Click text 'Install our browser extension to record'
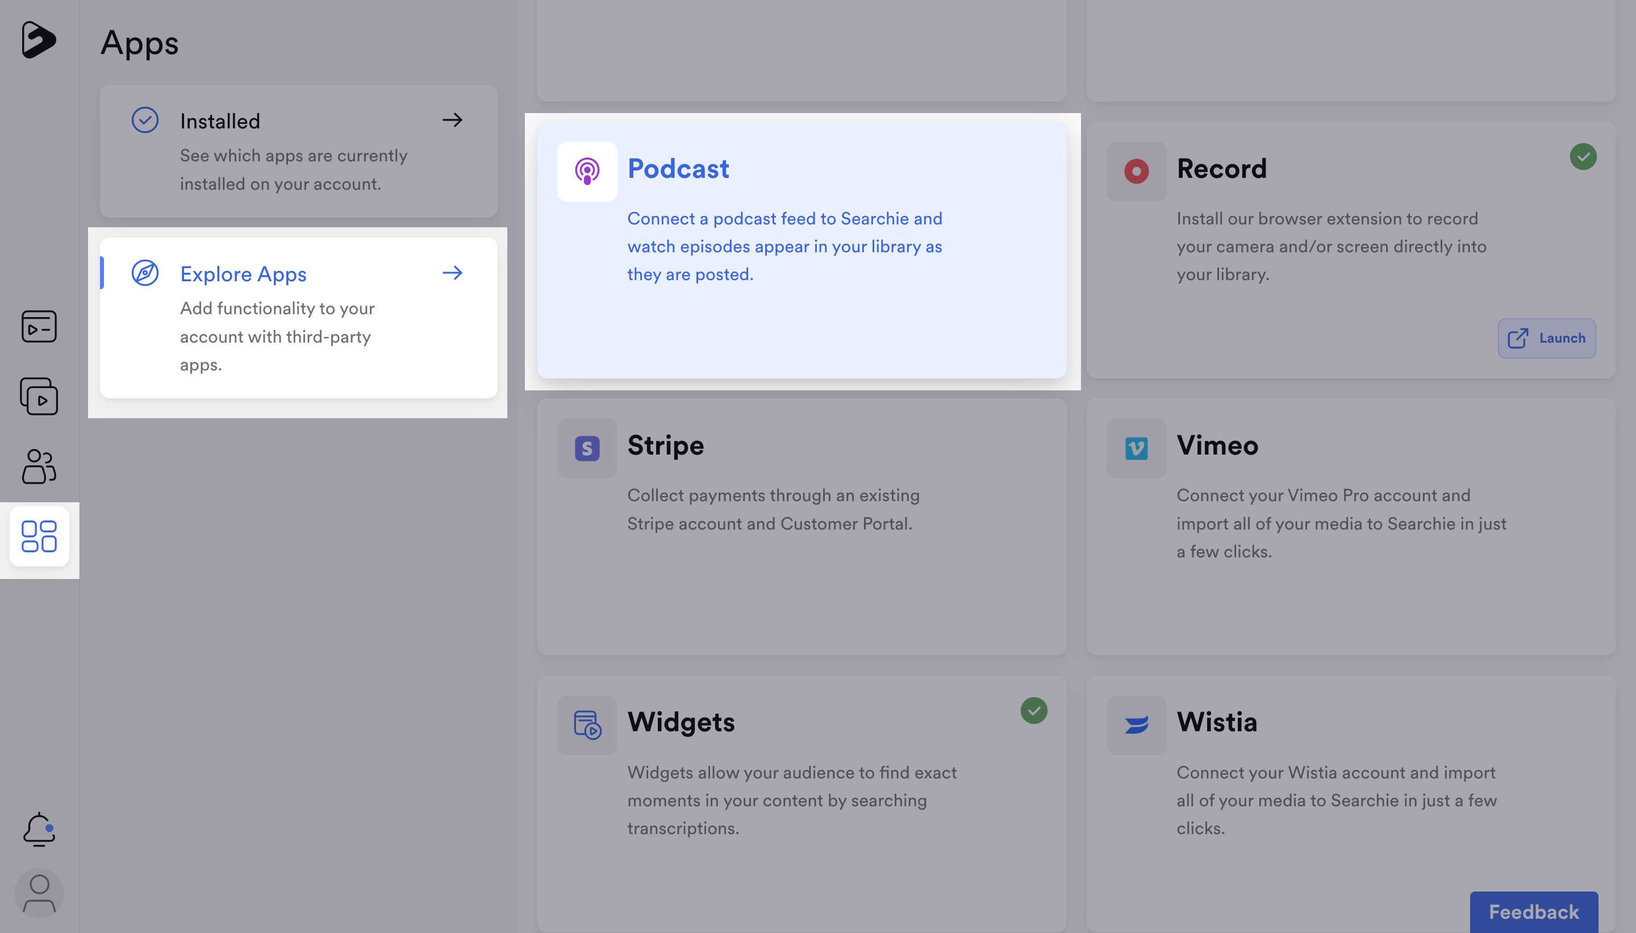This screenshot has height=933, width=1636. click(1327, 219)
